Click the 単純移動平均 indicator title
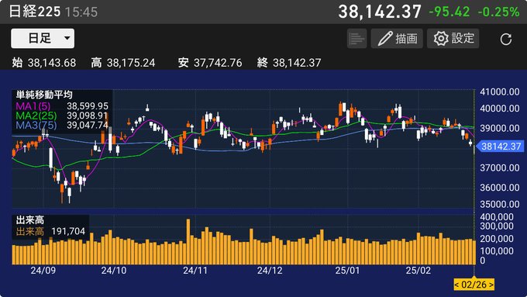The height and width of the screenshot is (297, 527). (x=44, y=95)
